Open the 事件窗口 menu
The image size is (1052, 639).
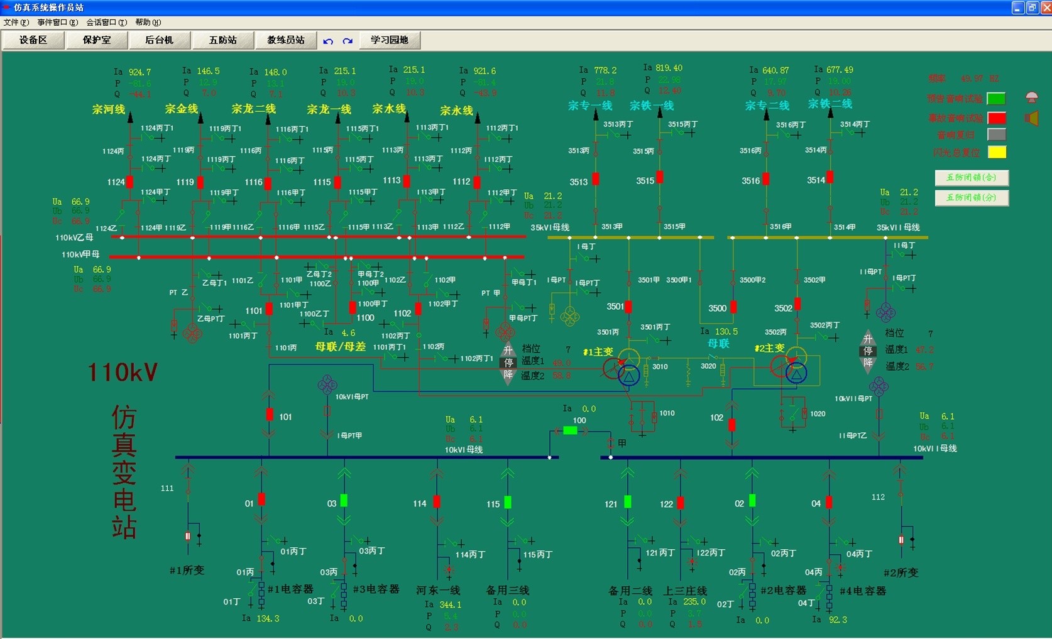click(x=57, y=23)
